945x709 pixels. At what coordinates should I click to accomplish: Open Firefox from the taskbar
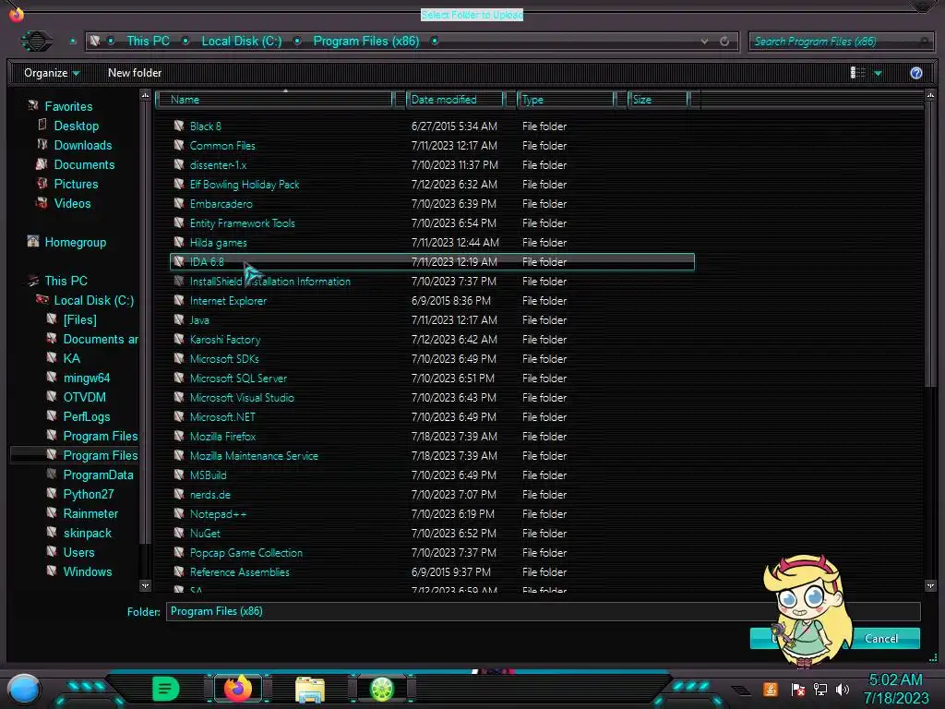coord(238,688)
